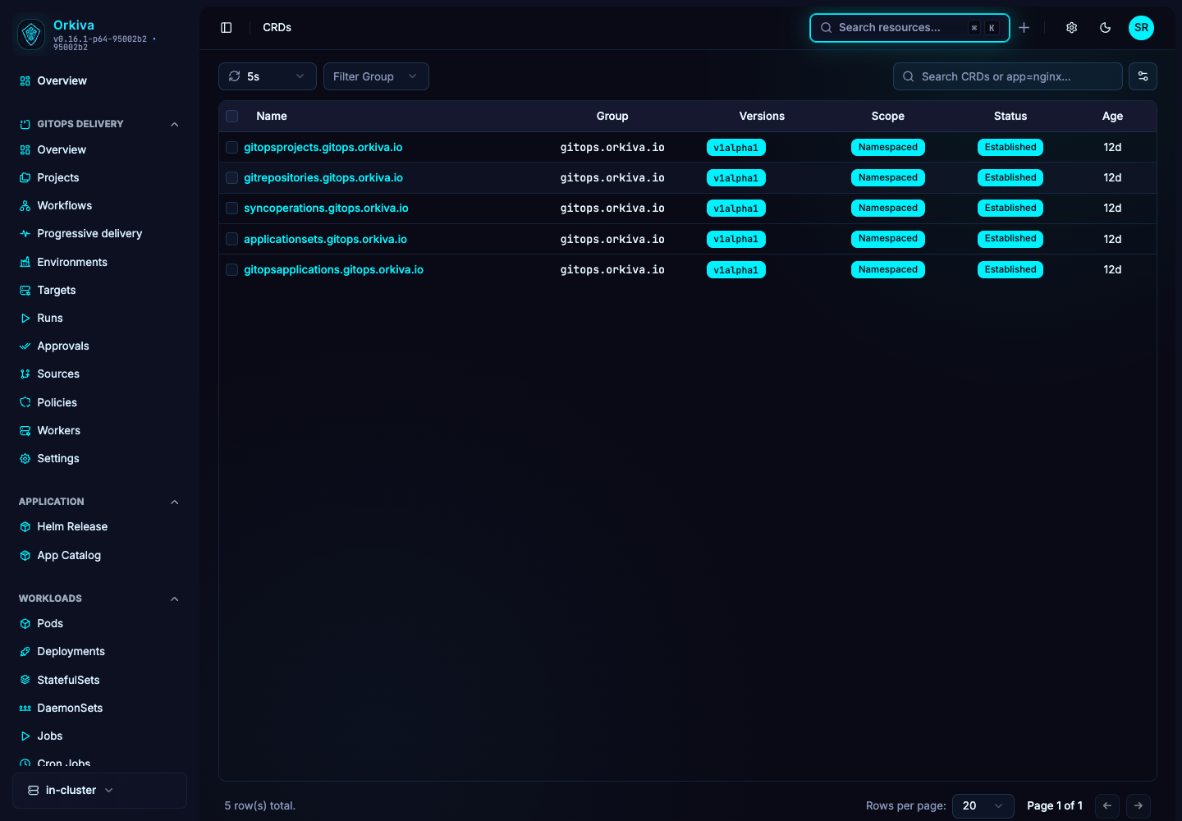1182x821 pixels.
Task: Navigate to Environments
Action: click(72, 262)
